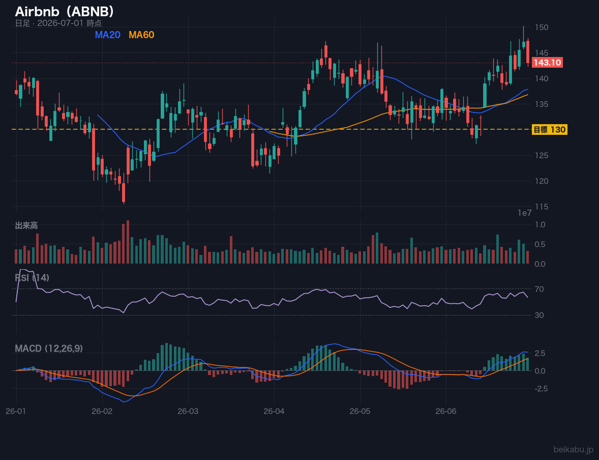The image size is (599, 460).
Task: Click the MACD 2.5 axis label
Action: [x=540, y=353]
